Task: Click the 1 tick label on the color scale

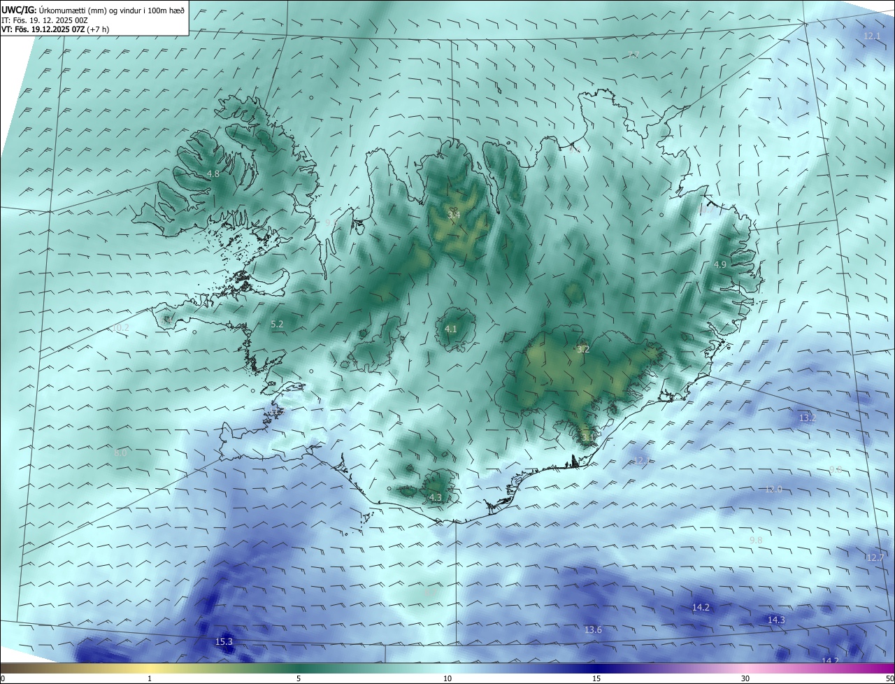Action: (x=150, y=678)
